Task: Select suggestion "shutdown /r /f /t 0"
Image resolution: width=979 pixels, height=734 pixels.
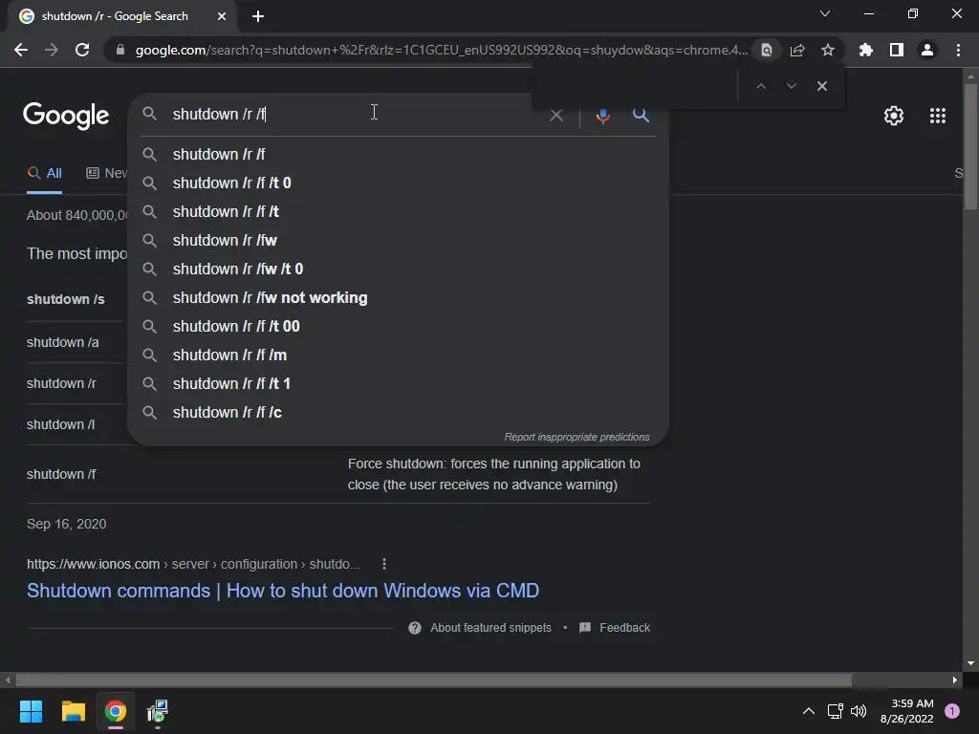Action: (398, 183)
